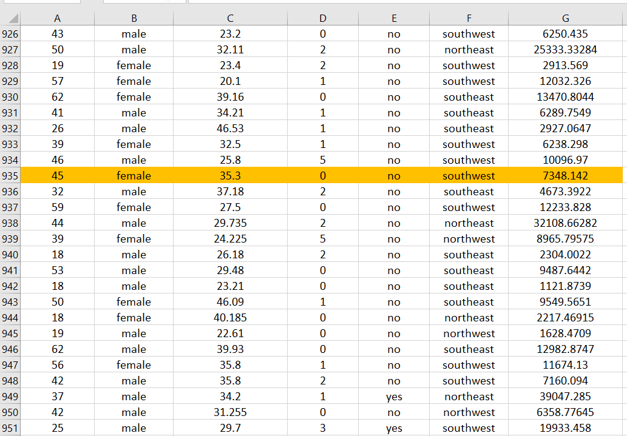627x436 pixels.
Task: Select the cell with value 46.53
Action: point(230,128)
